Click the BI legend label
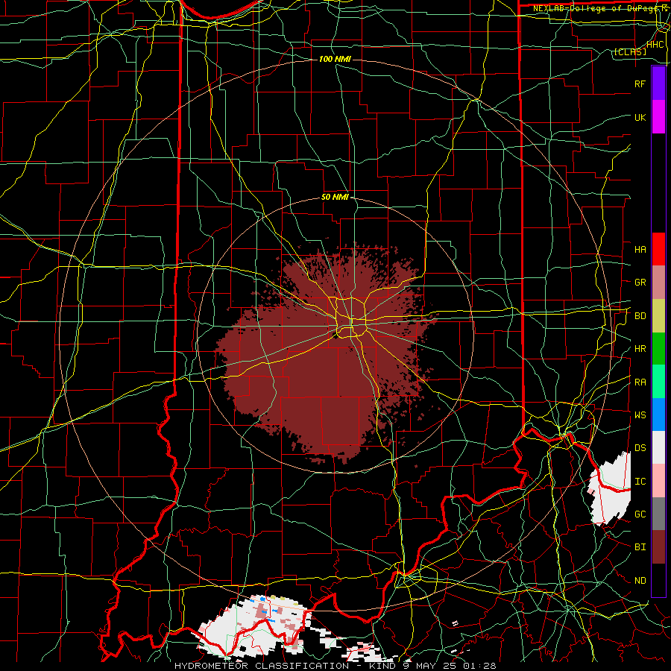 coord(640,547)
